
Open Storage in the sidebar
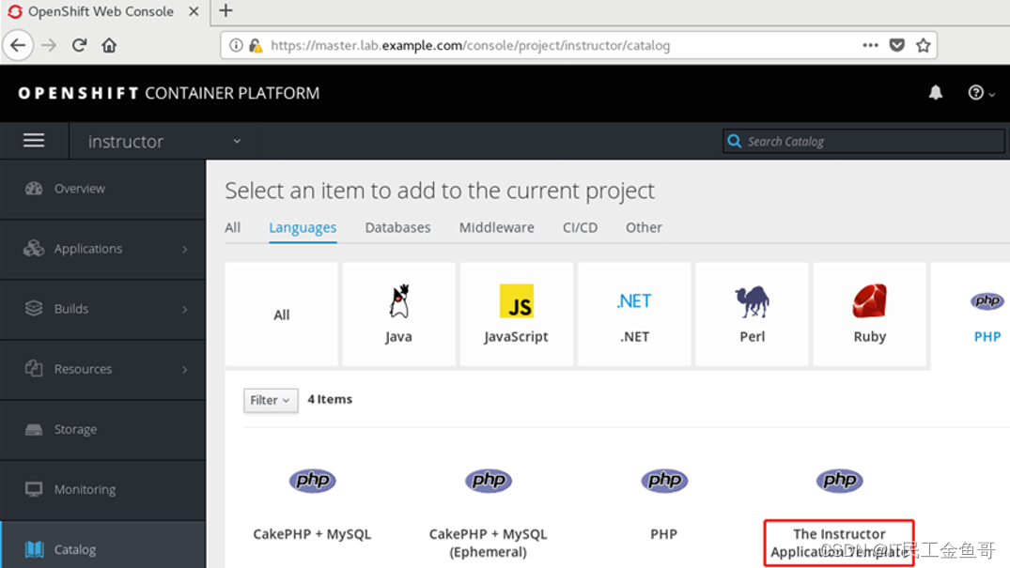click(103, 430)
